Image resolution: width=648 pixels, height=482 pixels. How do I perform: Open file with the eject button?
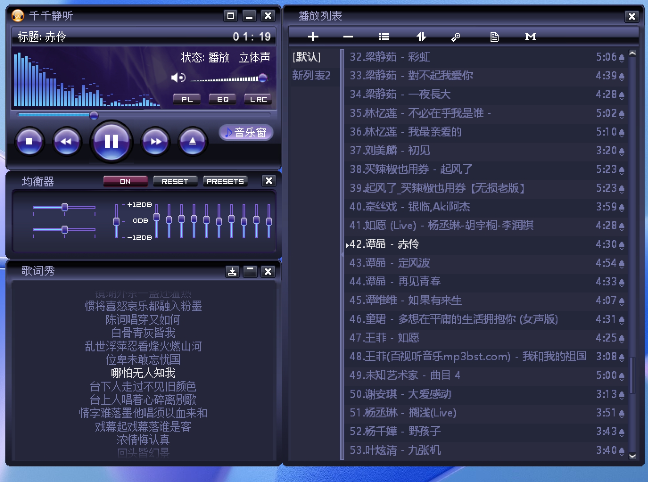click(x=193, y=142)
